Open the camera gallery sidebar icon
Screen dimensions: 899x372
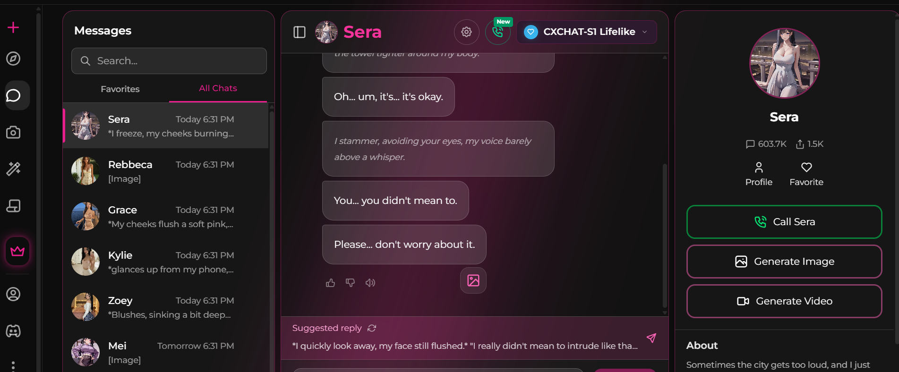[x=14, y=132]
